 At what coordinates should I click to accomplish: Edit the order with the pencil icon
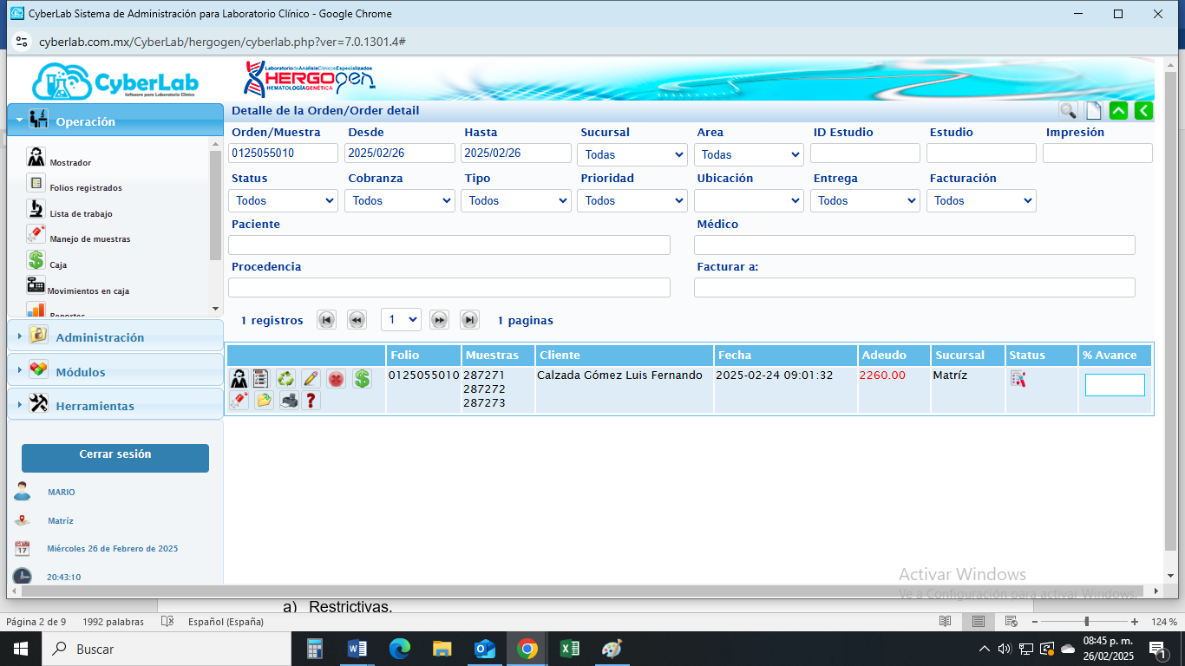point(311,379)
